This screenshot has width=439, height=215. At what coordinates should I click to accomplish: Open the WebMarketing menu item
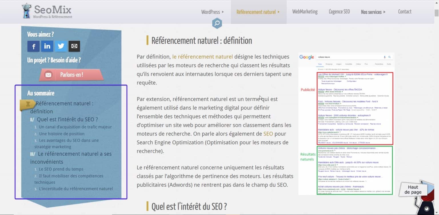point(305,12)
